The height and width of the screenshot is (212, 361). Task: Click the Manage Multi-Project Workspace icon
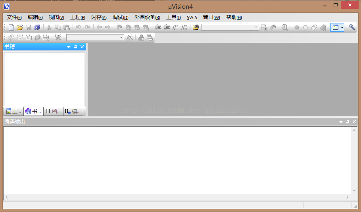[x=150, y=38]
